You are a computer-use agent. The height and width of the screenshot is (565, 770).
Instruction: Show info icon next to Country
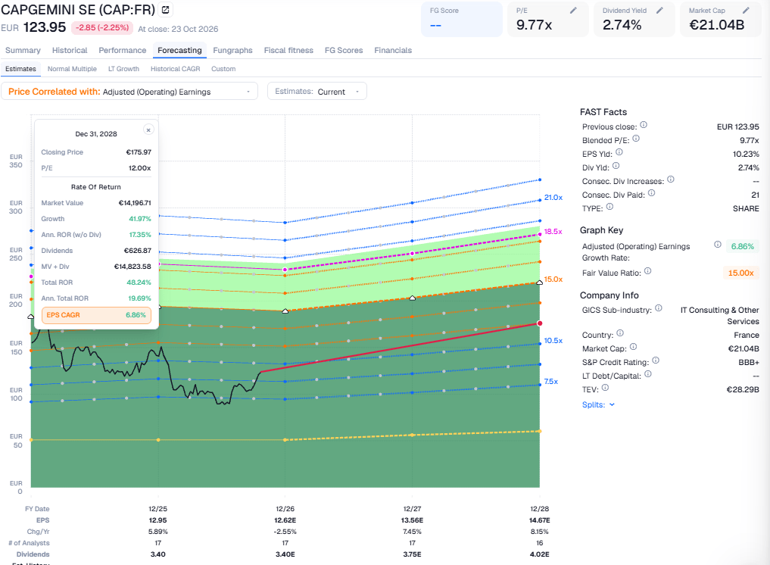[620, 333]
